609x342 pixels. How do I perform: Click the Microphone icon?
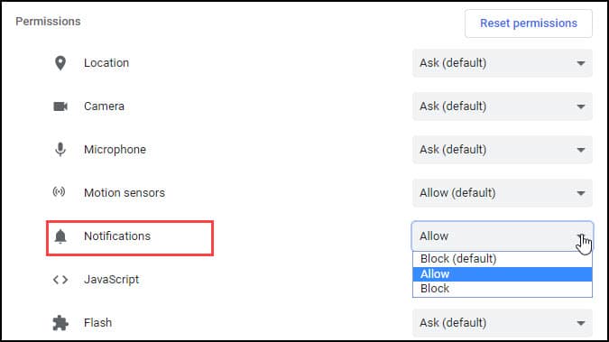pyautogui.click(x=60, y=149)
